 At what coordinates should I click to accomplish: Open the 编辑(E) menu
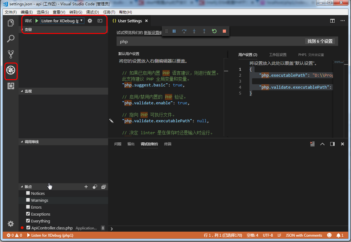click(27, 12)
